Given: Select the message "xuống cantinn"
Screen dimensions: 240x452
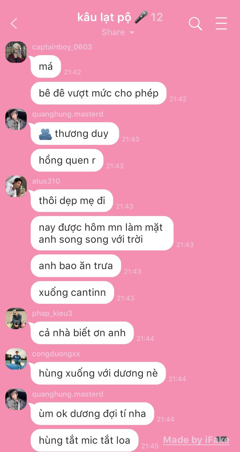Looking at the screenshot, I should click(x=72, y=292).
